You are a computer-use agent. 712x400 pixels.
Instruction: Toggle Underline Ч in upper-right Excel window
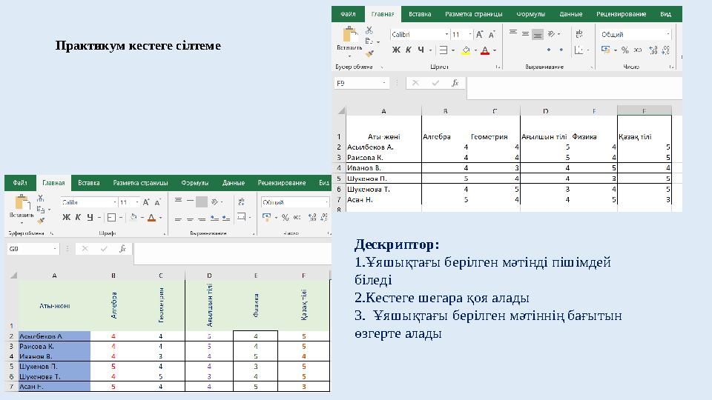tap(421, 50)
